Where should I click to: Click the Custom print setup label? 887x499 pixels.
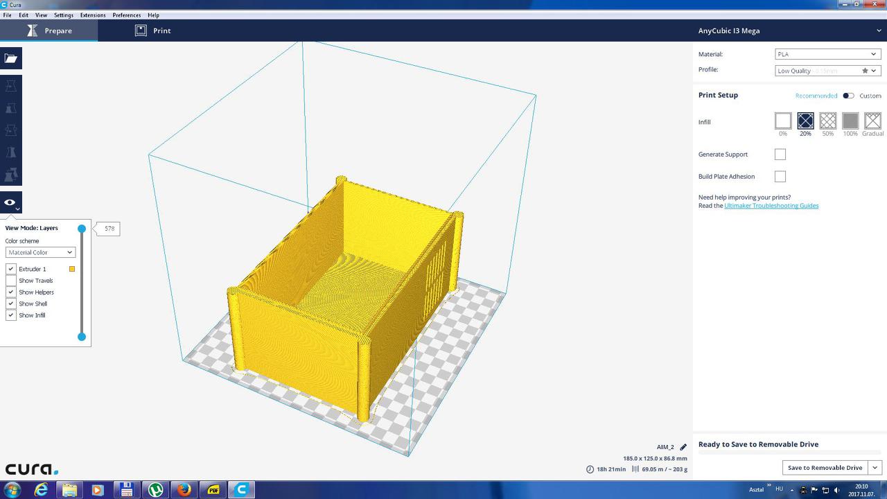[x=870, y=96]
